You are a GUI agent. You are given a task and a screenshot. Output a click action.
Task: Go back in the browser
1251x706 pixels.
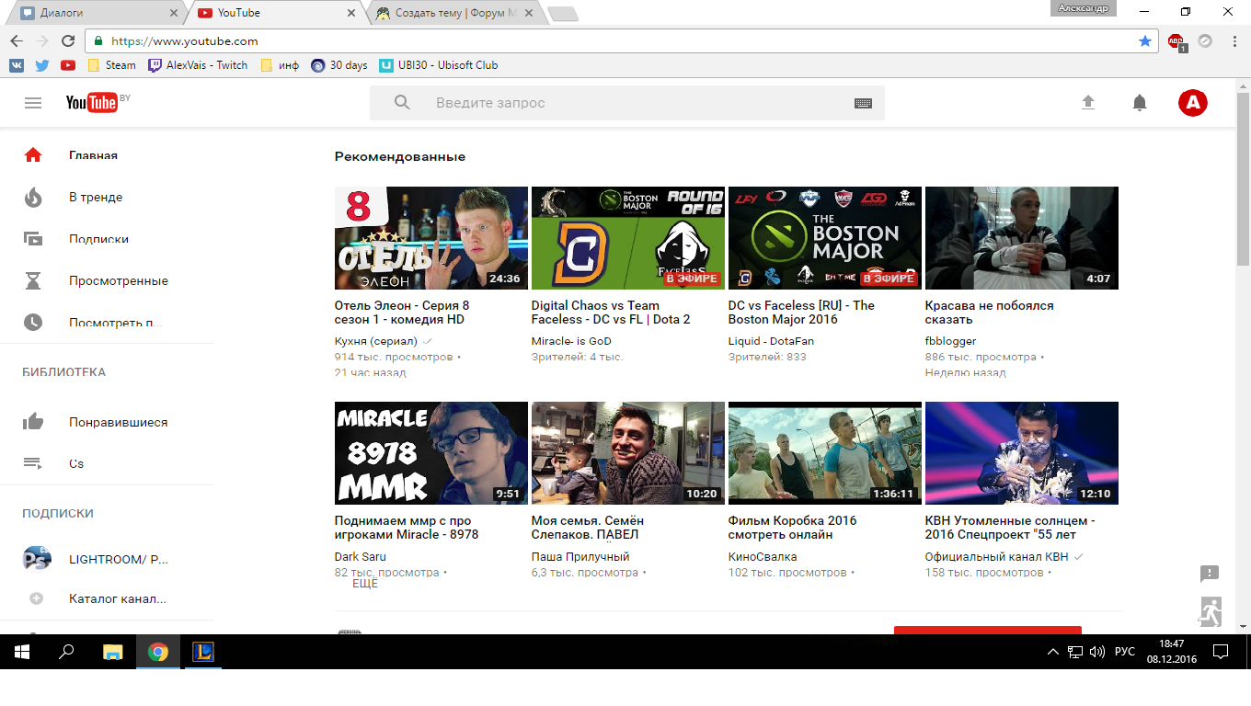point(17,40)
